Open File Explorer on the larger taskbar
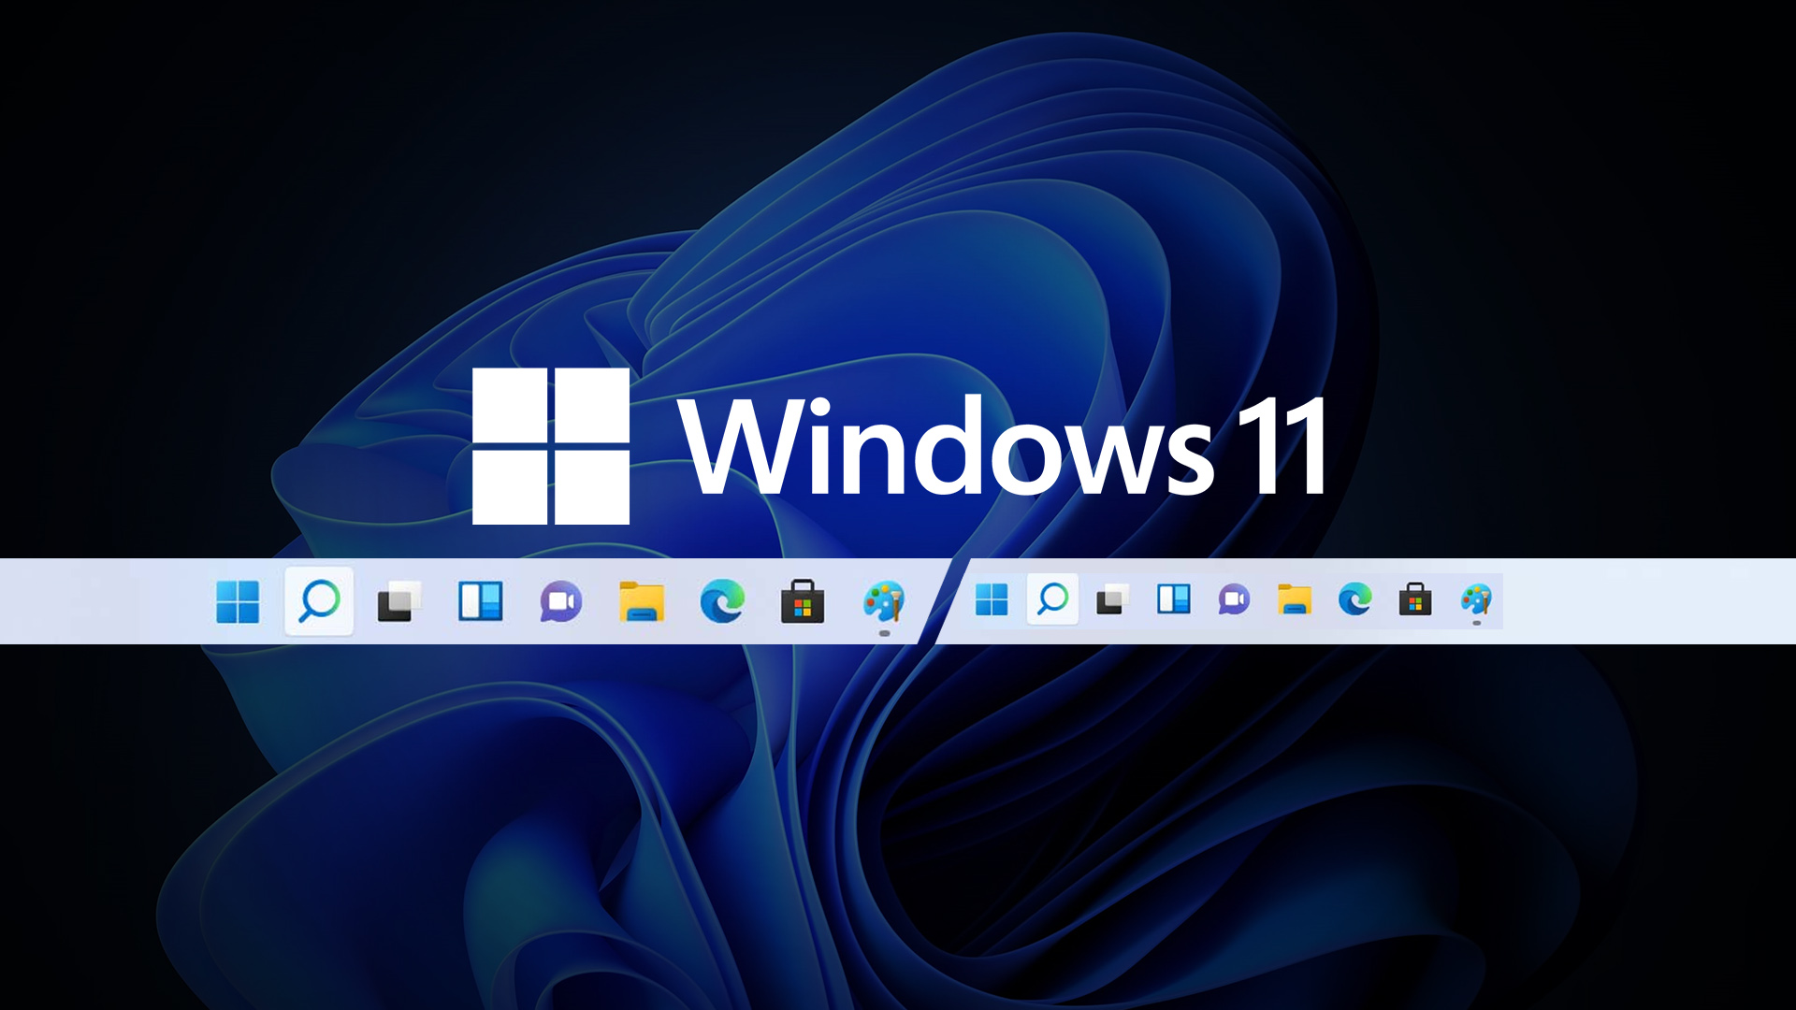 pyautogui.click(x=642, y=601)
